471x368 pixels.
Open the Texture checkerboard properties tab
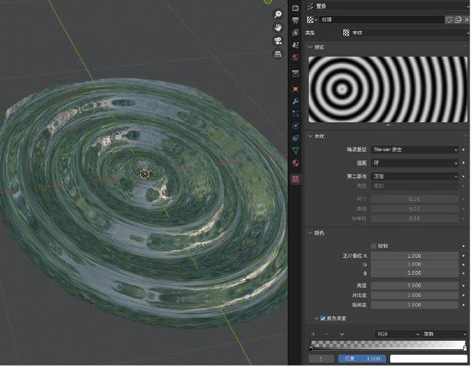(x=296, y=179)
